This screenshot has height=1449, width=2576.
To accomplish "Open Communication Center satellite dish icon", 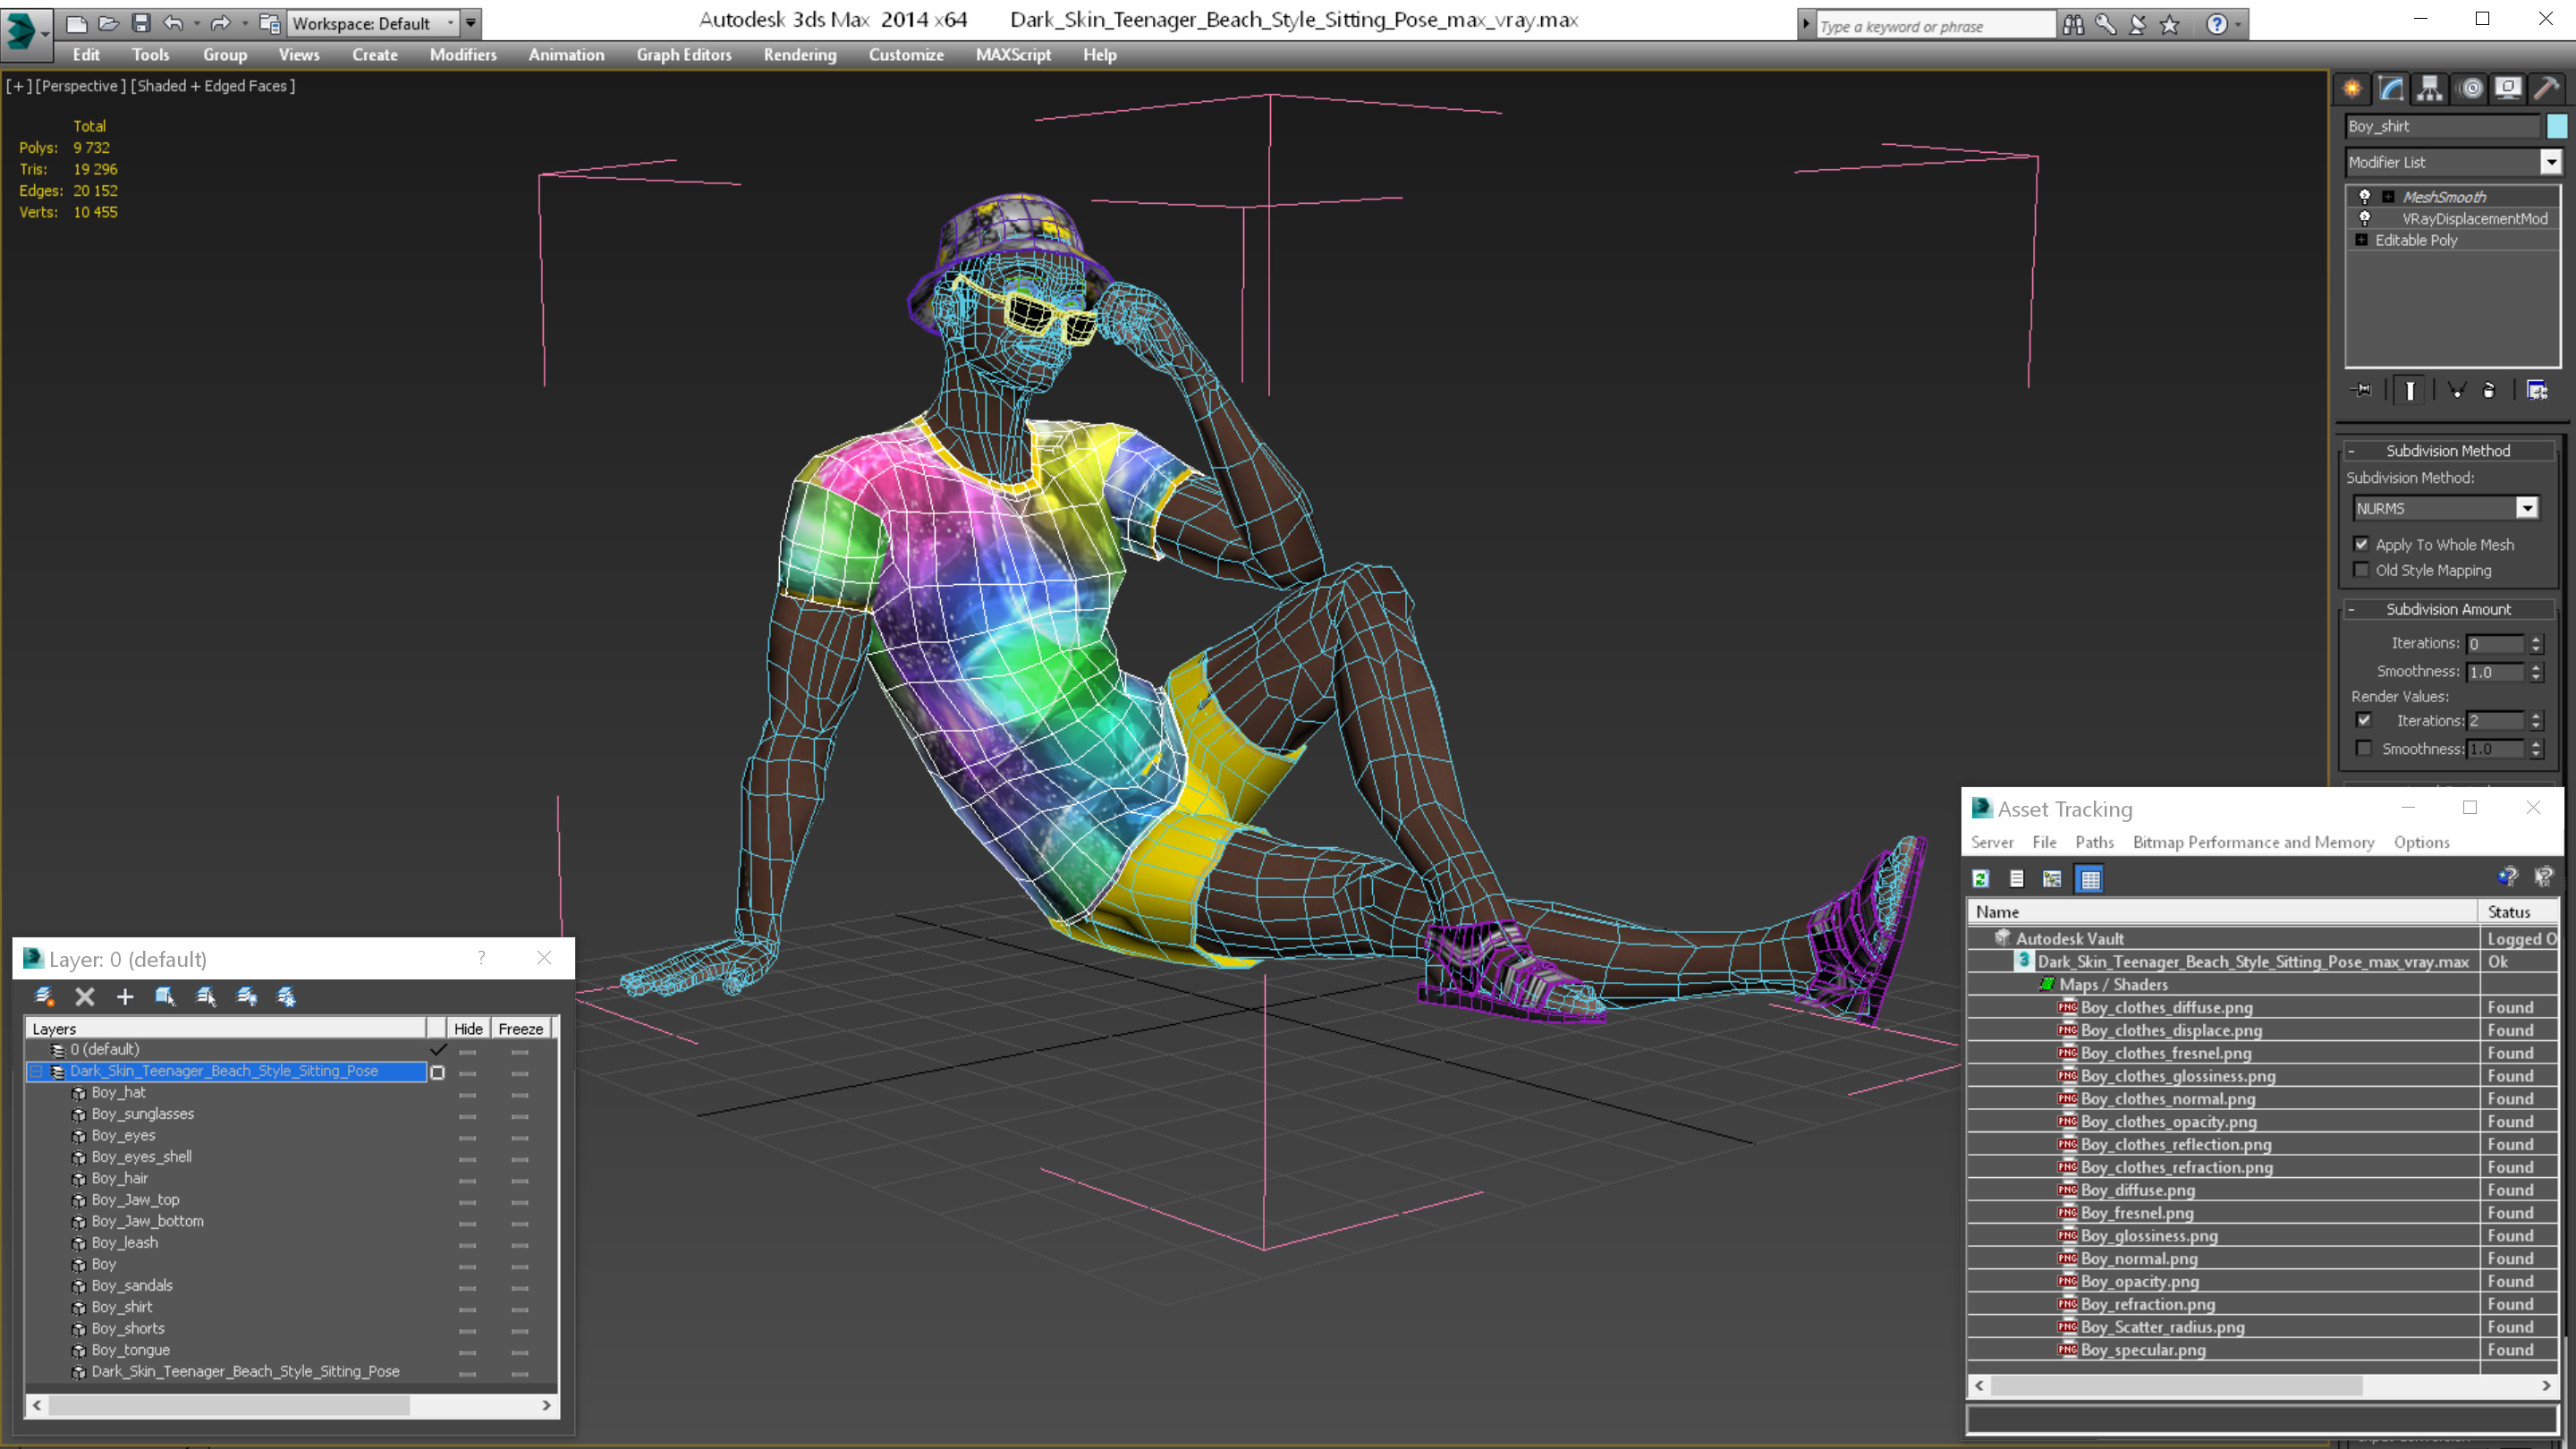I will (2138, 25).
